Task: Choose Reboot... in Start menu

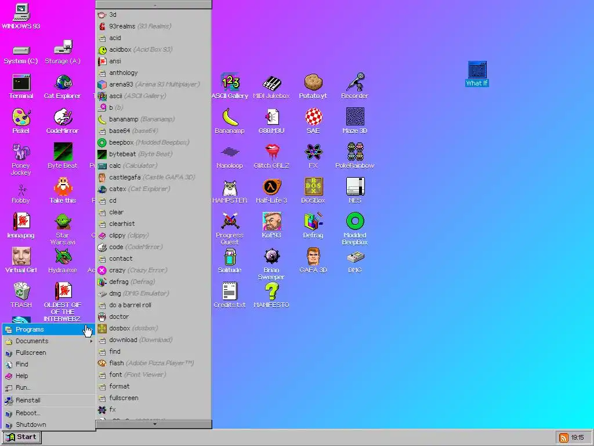Action: coord(49,413)
